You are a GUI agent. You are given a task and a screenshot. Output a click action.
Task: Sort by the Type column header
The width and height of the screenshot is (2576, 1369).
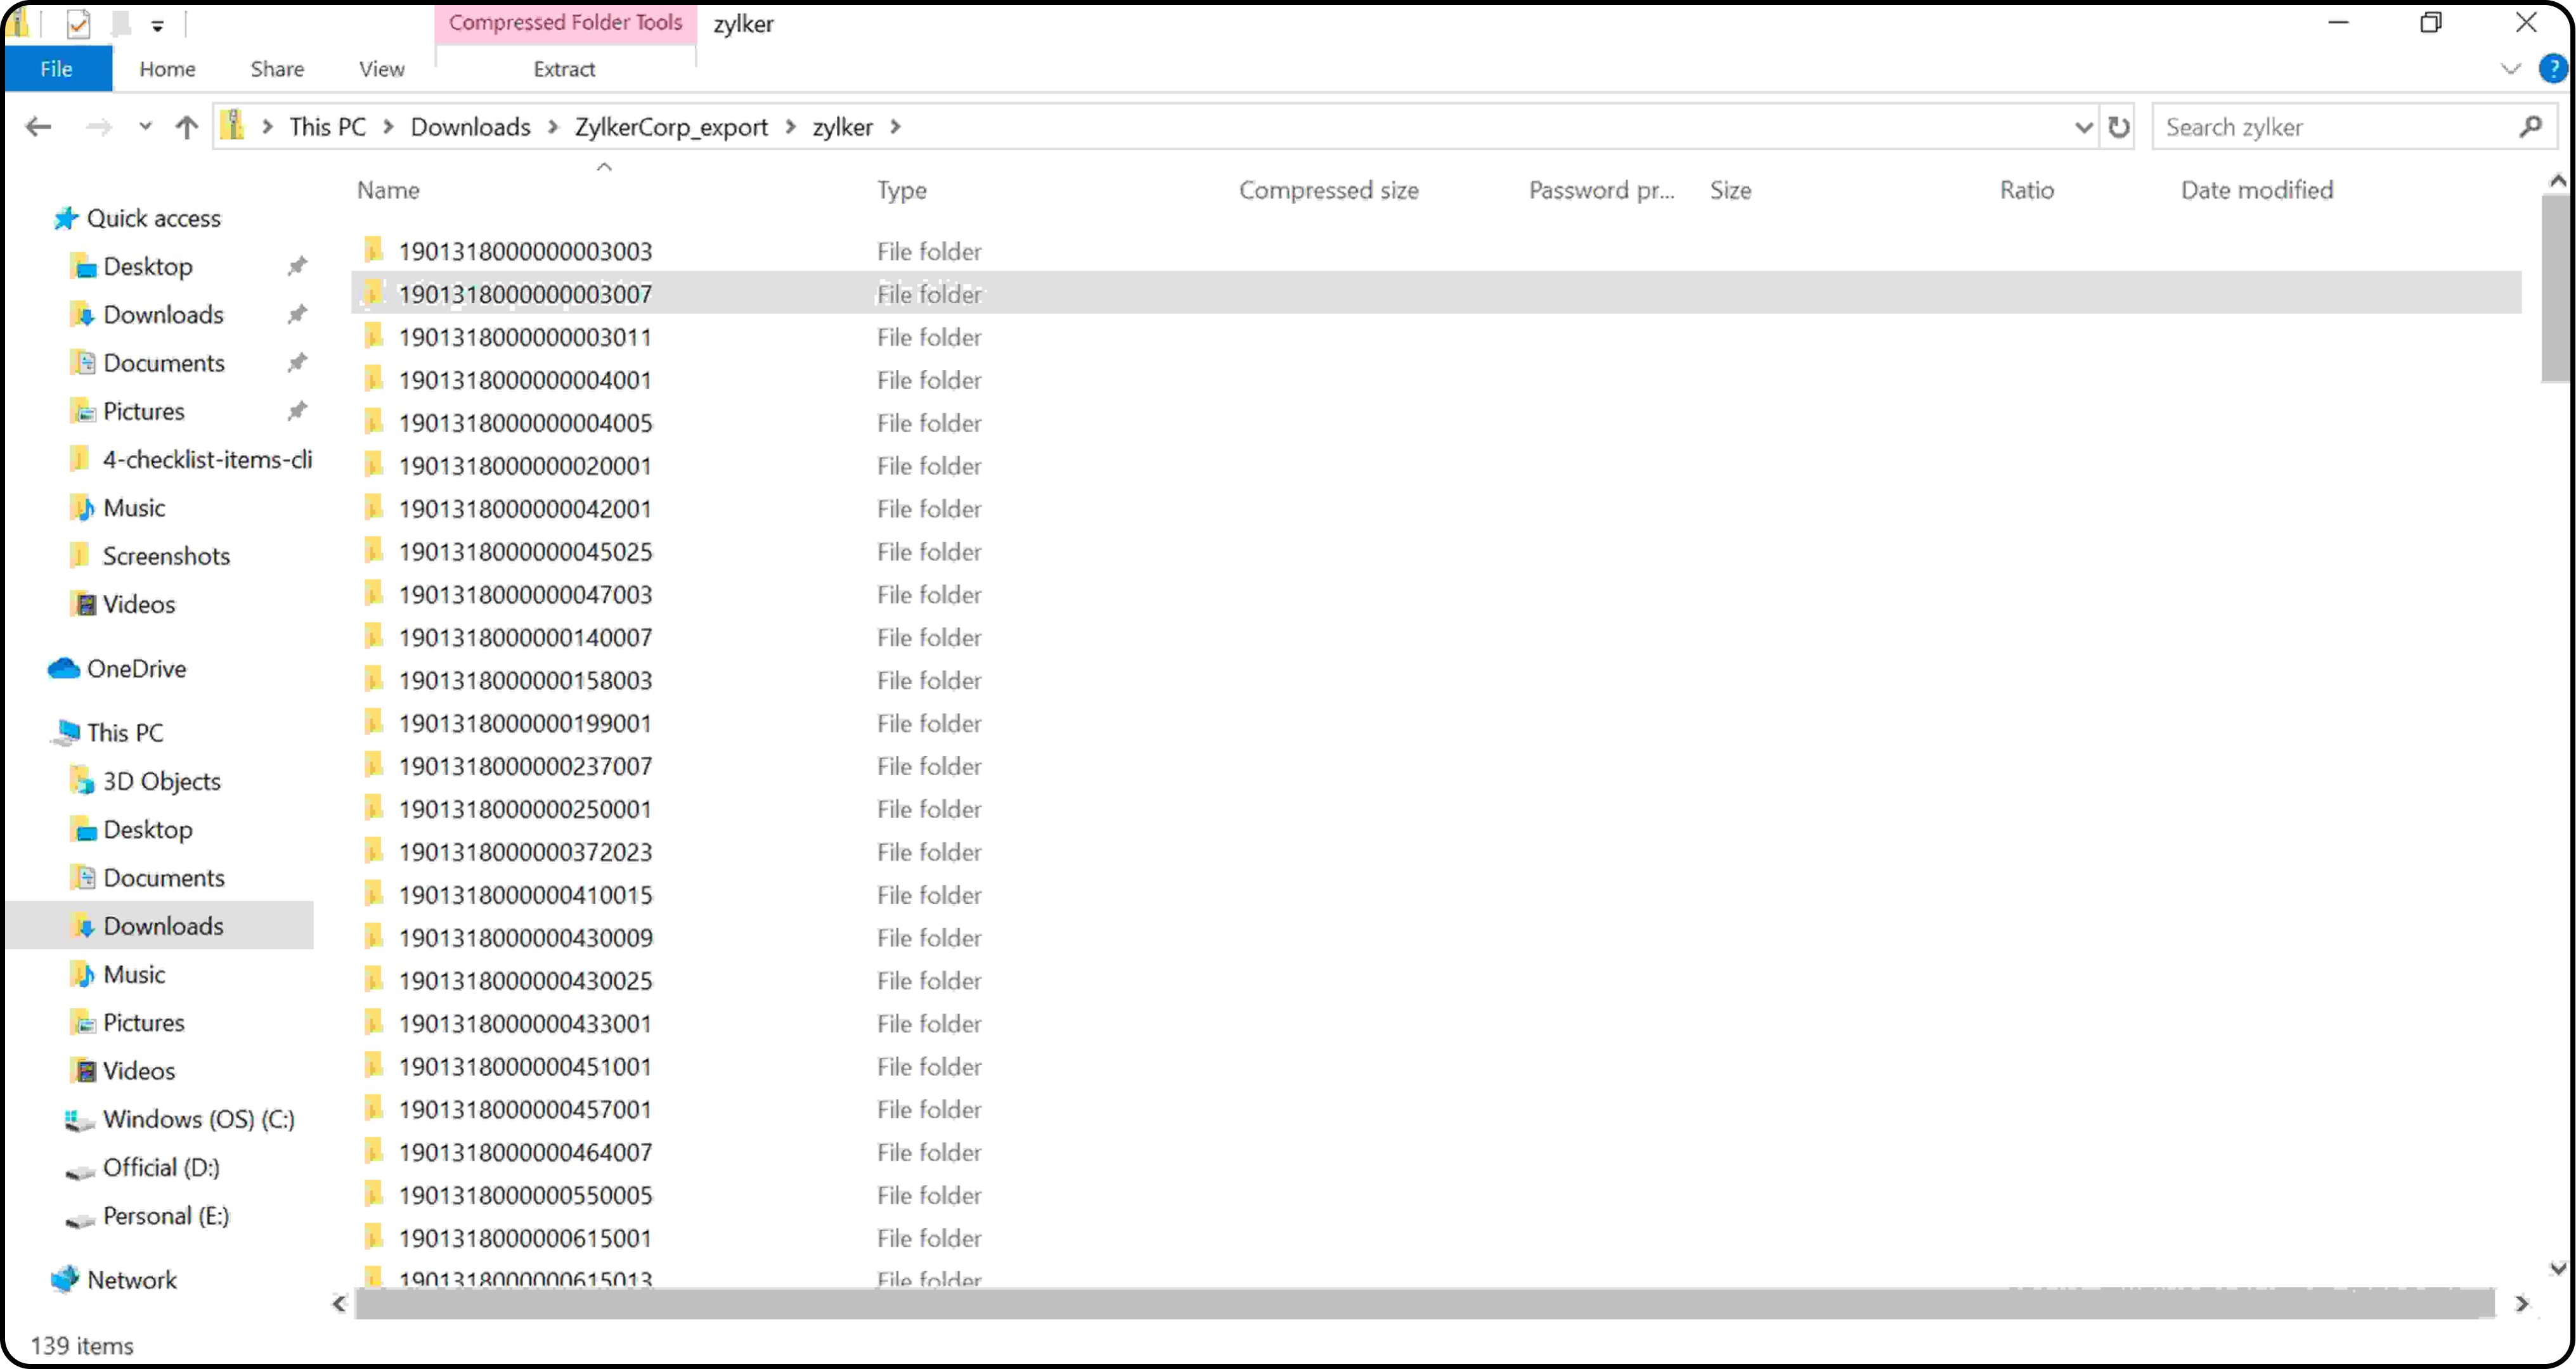pyautogui.click(x=902, y=190)
